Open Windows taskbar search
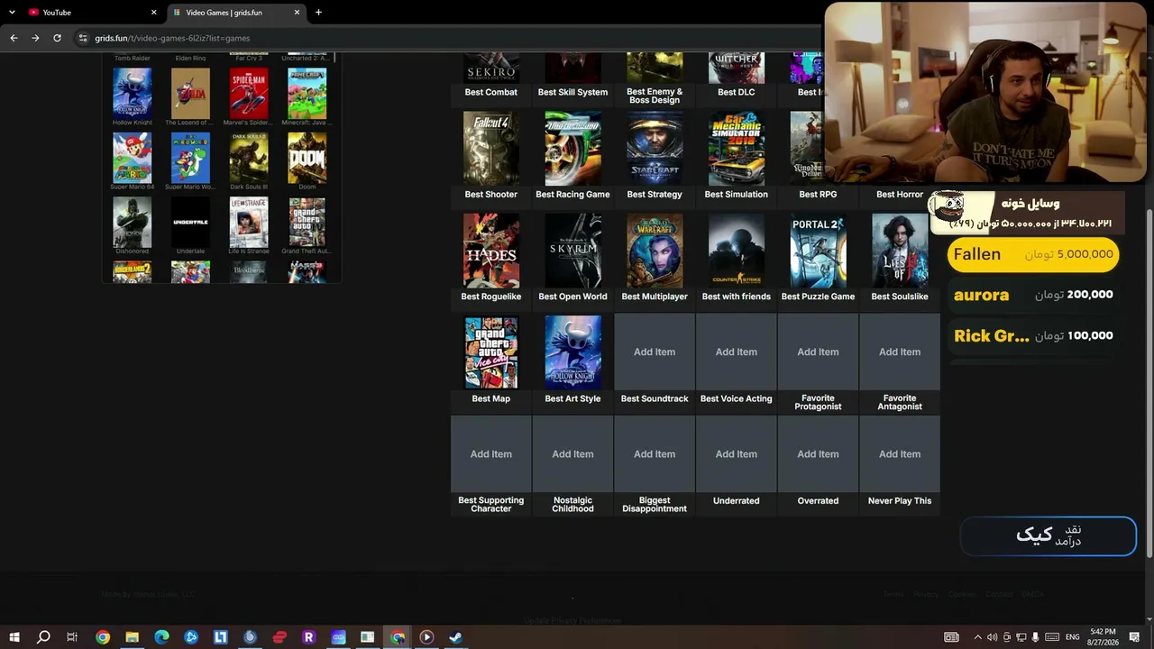1154x649 pixels. (43, 637)
